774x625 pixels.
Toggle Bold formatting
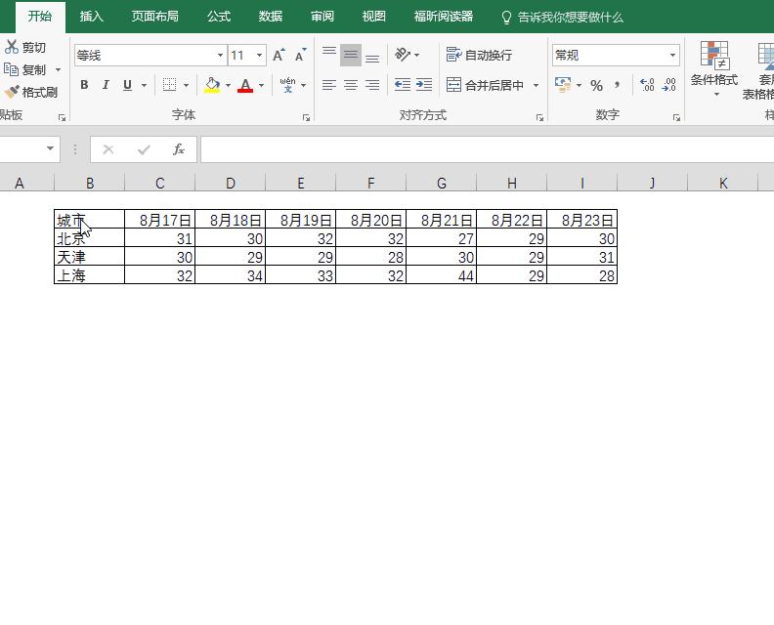84,85
